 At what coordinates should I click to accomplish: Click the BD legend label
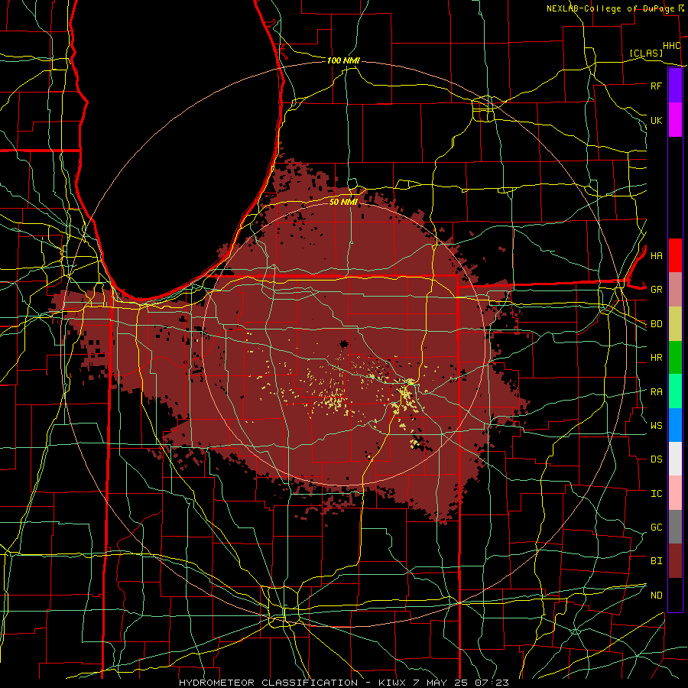pyautogui.click(x=656, y=324)
